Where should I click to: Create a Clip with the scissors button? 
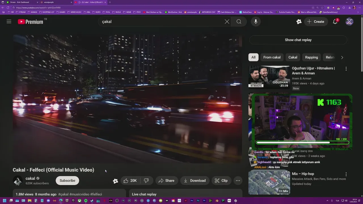[221, 180]
